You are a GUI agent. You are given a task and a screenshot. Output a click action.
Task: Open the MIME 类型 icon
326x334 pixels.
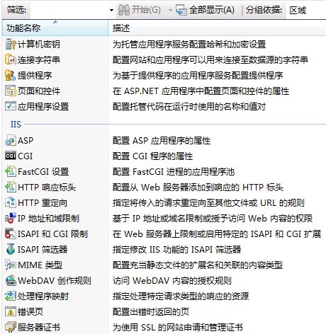(x=11, y=265)
